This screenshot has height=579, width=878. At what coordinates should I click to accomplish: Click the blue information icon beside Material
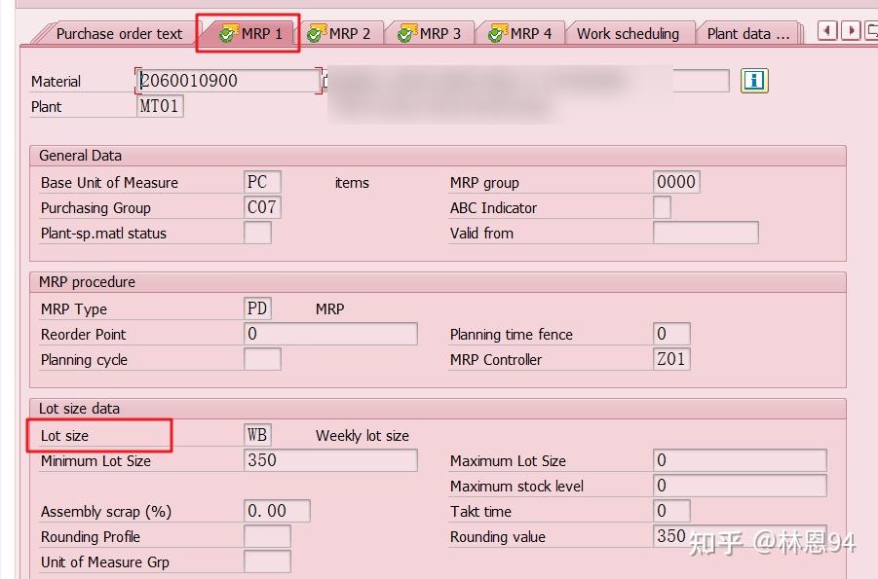point(753,81)
